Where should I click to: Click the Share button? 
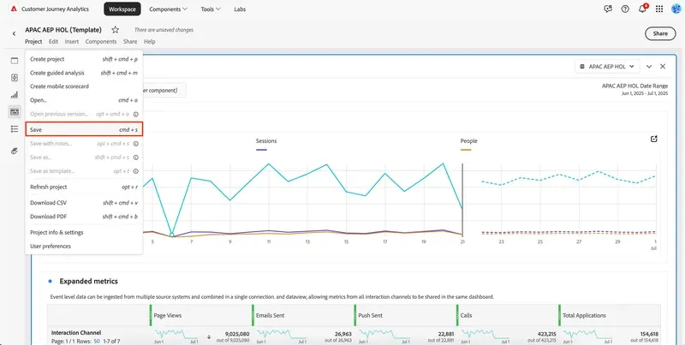[x=660, y=33]
